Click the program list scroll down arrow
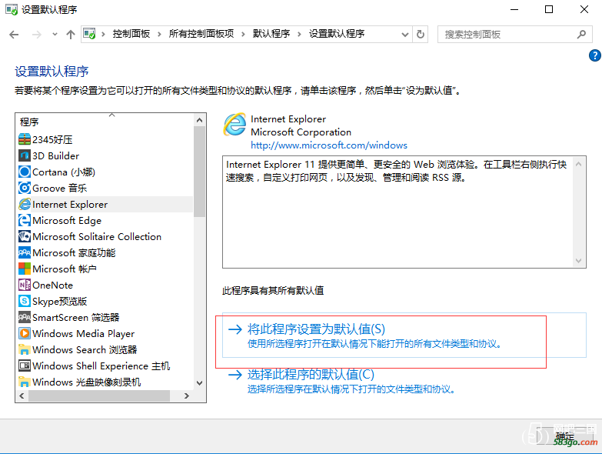 point(199,383)
